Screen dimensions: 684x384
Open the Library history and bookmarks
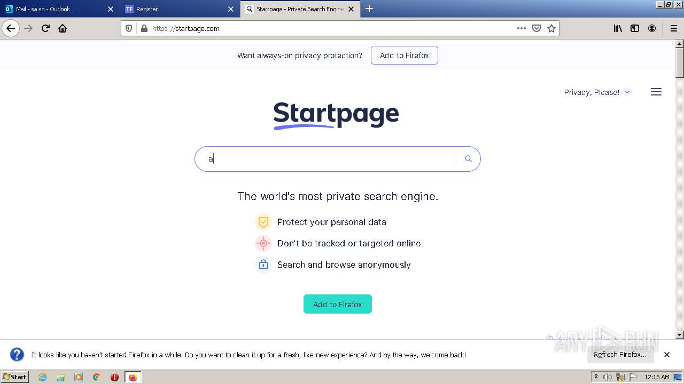pos(618,28)
